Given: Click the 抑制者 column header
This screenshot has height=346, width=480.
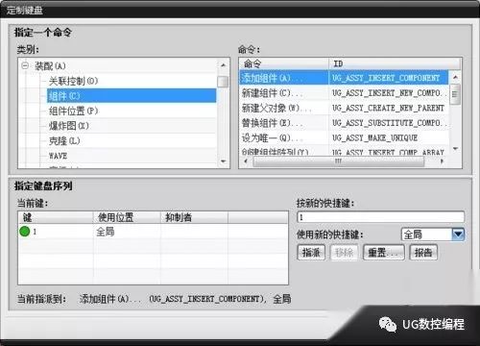Looking at the screenshot, I should point(194,217).
